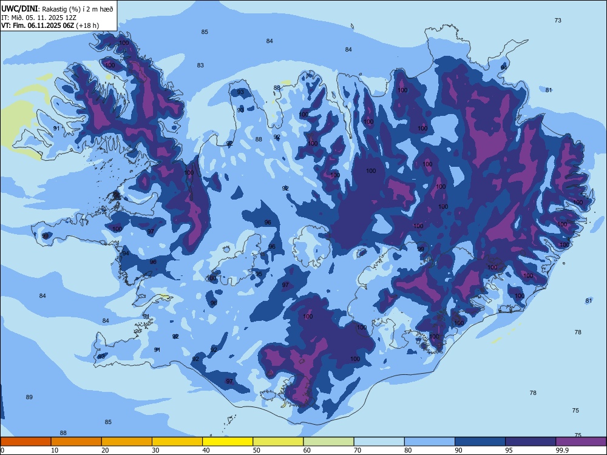Click the legend label '50'
This screenshot has height=455, width=607.
(257, 450)
